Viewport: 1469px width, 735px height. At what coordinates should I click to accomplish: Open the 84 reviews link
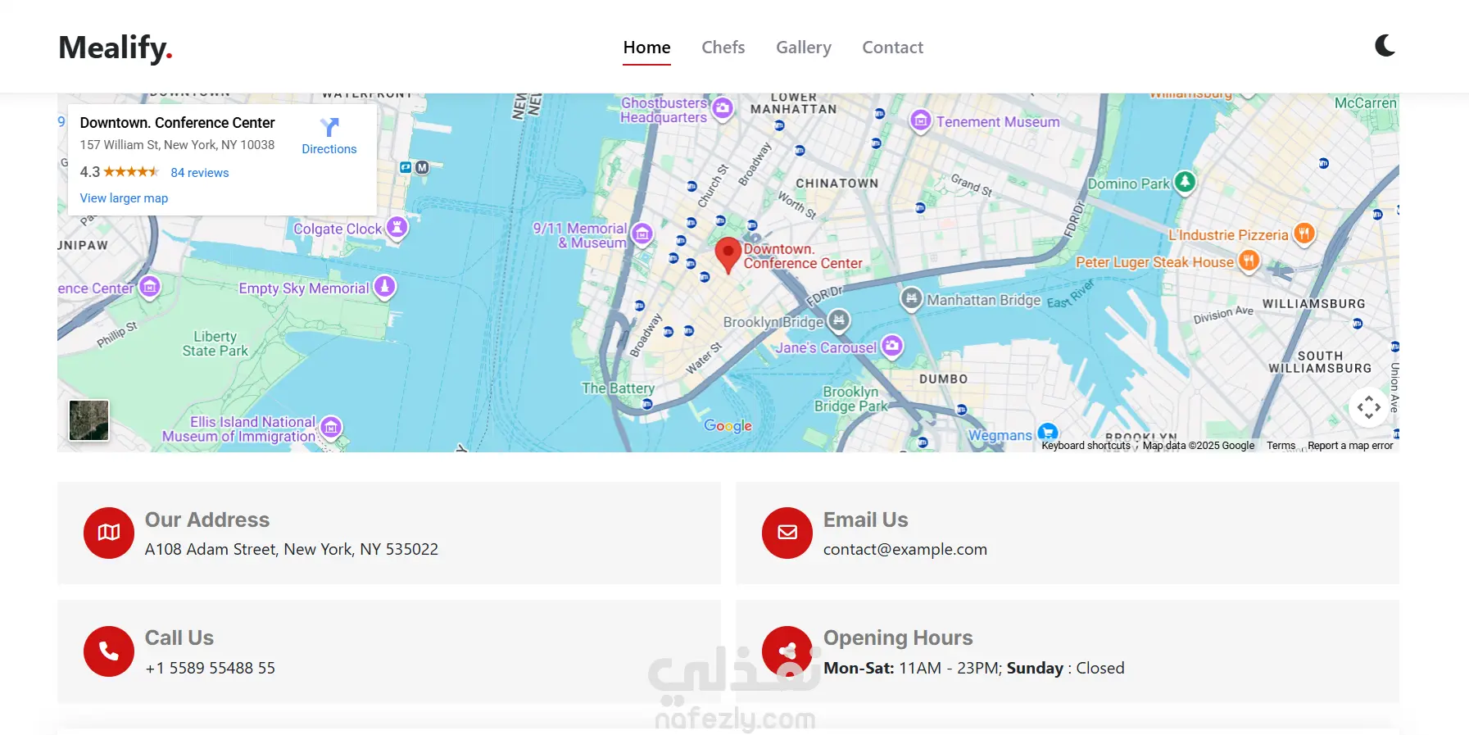pyautogui.click(x=199, y=173)
